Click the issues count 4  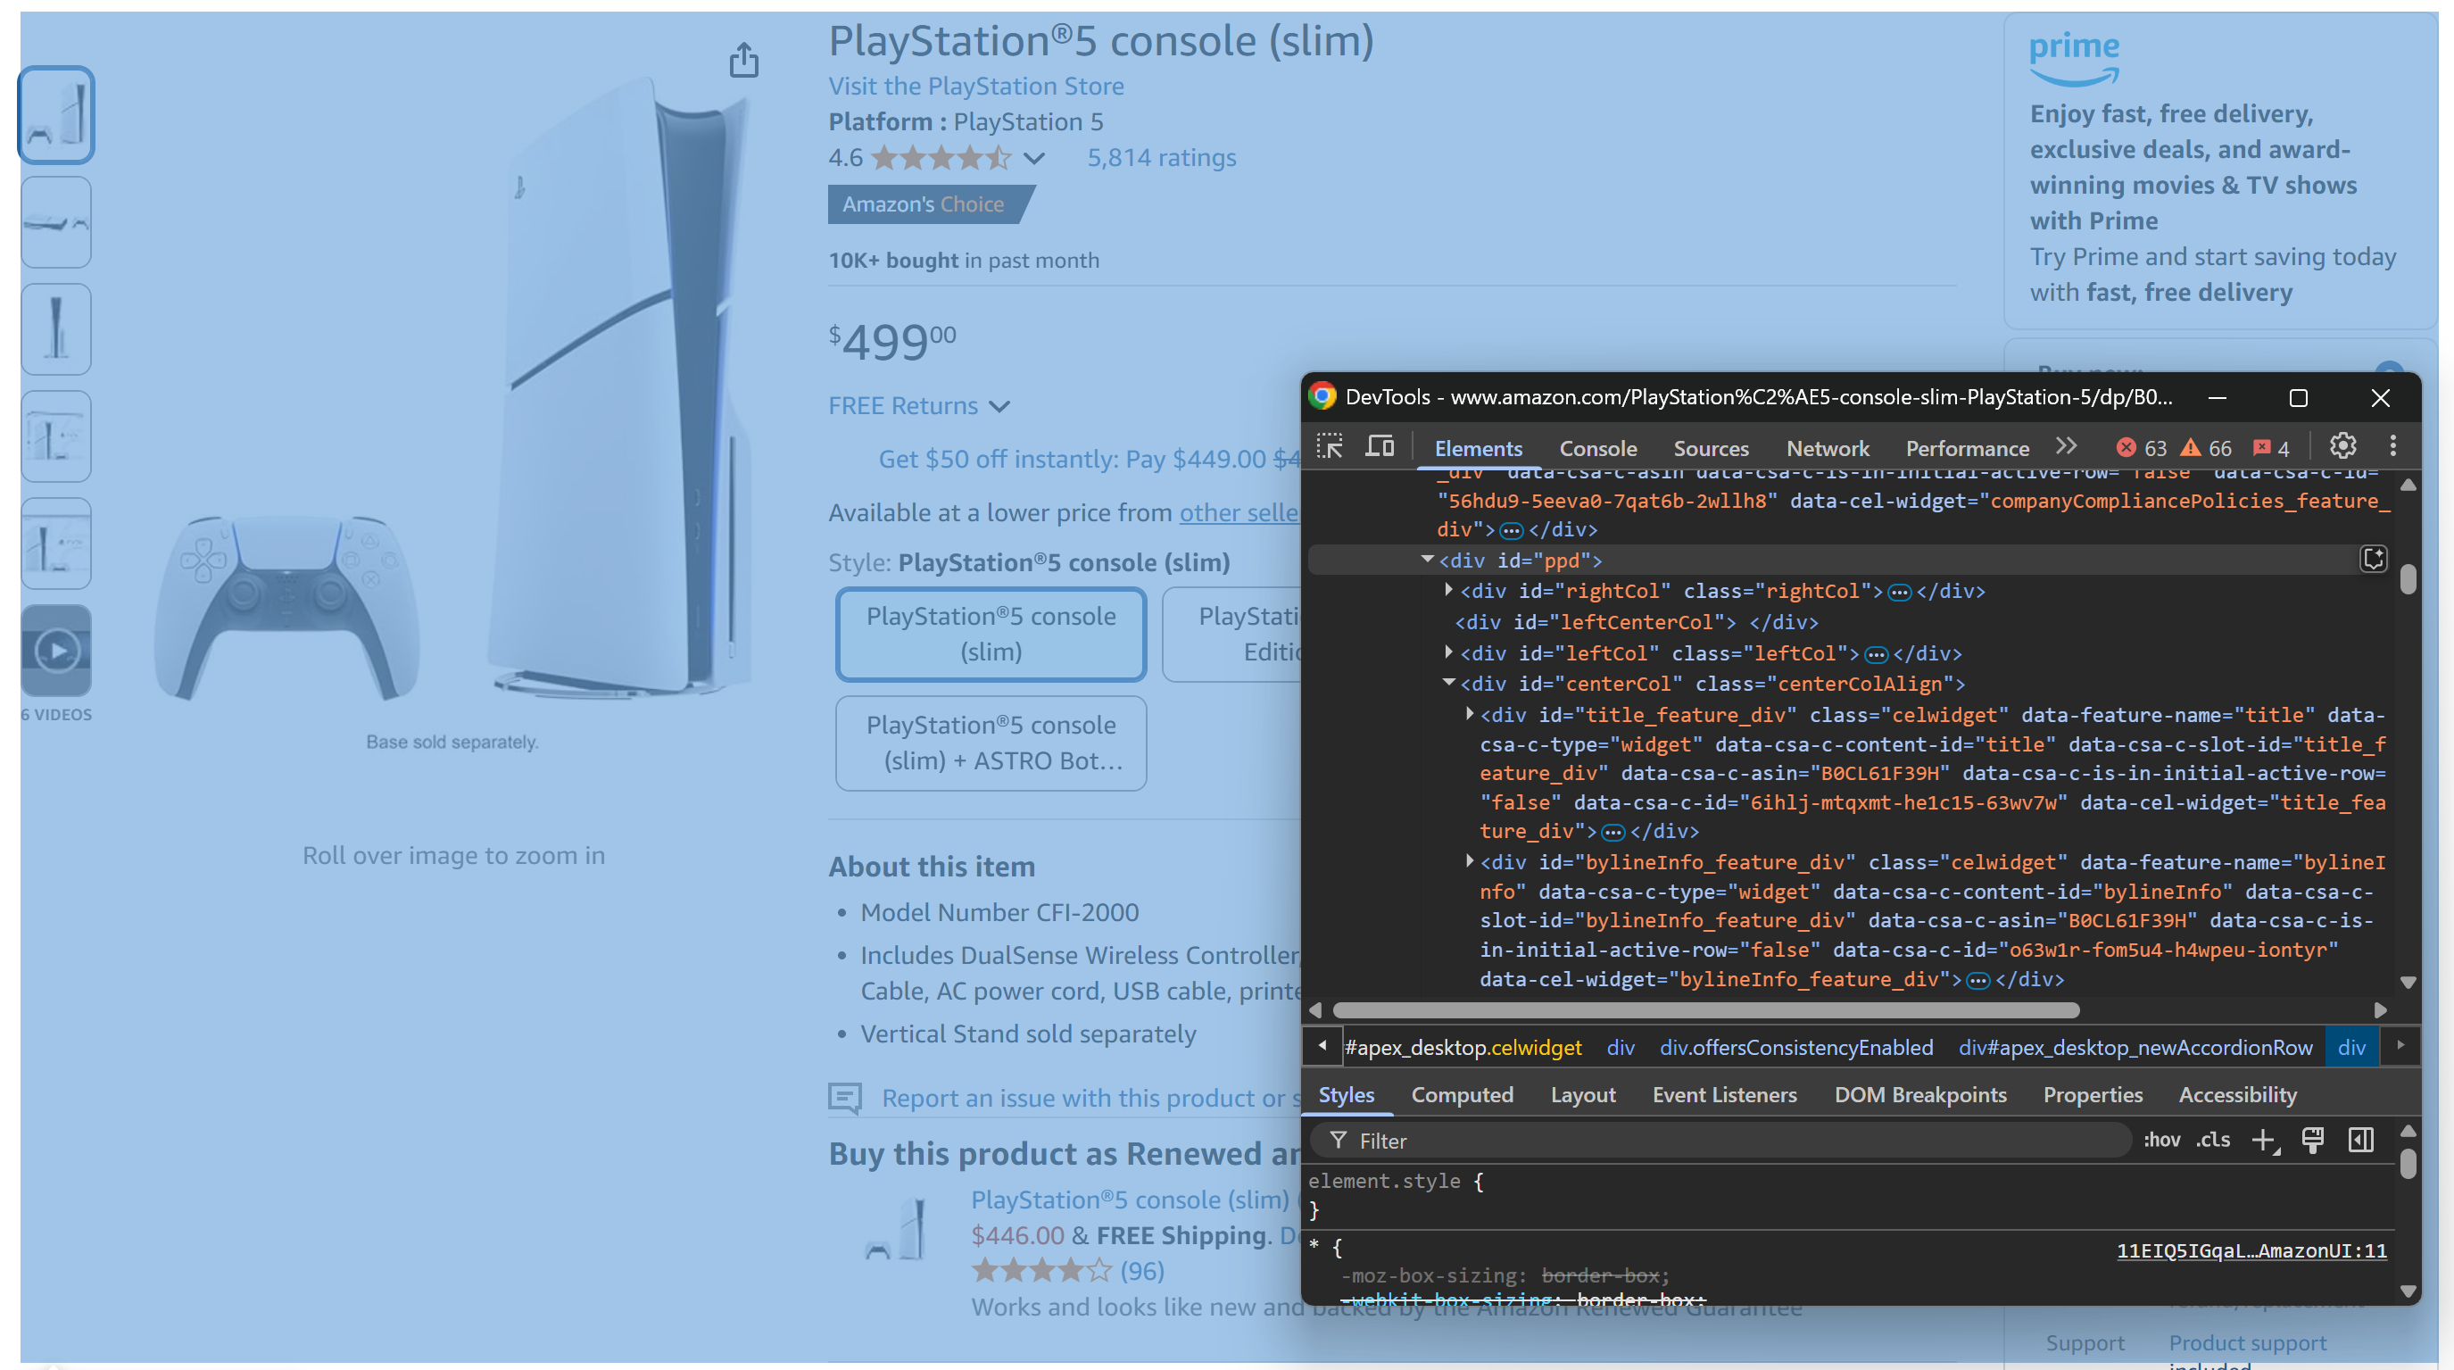click(x=2270, y=448)
